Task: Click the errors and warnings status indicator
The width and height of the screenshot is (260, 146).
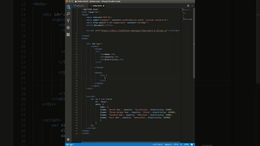Action: (x=70, y=144)
